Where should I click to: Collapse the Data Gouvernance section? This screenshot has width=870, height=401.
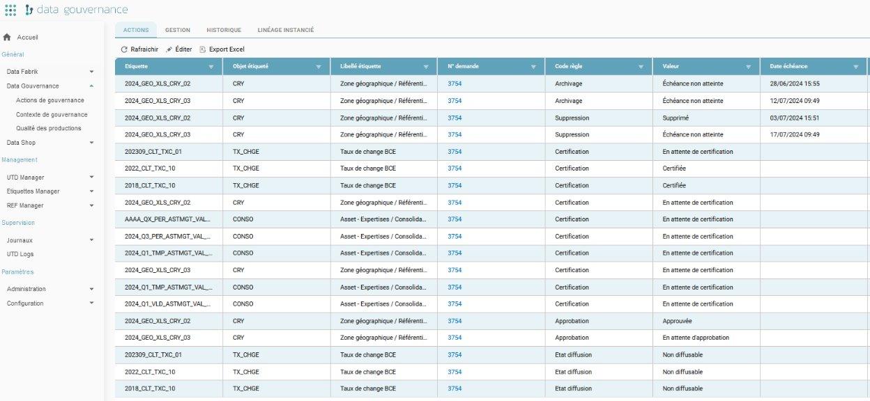91,86
